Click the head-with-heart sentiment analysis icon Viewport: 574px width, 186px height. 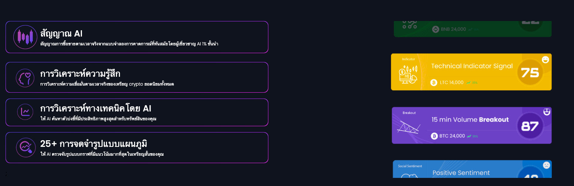click(25, 78)
